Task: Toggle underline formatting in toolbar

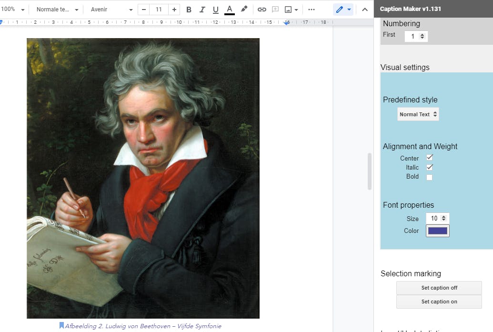Action: pos(216,10)
